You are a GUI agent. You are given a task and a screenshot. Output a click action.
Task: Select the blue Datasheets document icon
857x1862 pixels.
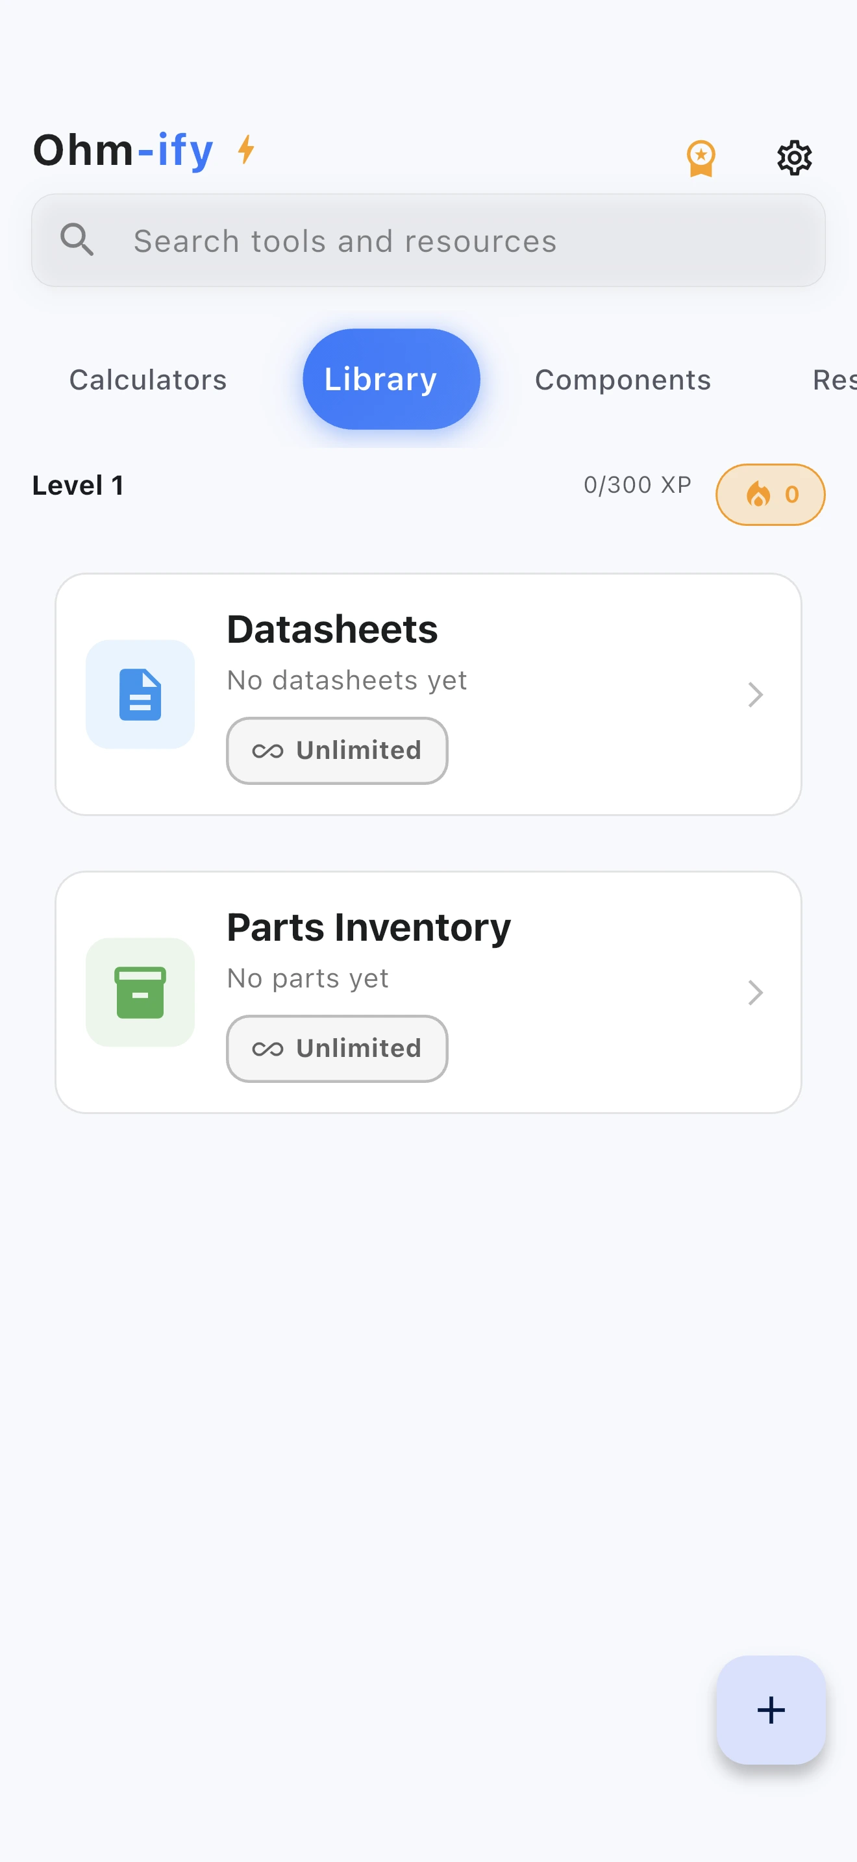(140, 693)
